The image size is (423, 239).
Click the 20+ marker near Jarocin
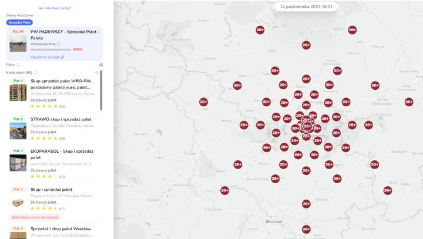point(352,30)
